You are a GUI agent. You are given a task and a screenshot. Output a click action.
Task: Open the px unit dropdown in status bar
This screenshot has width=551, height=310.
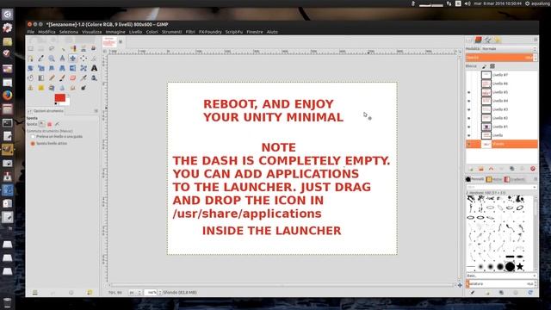tap(135, 293)
